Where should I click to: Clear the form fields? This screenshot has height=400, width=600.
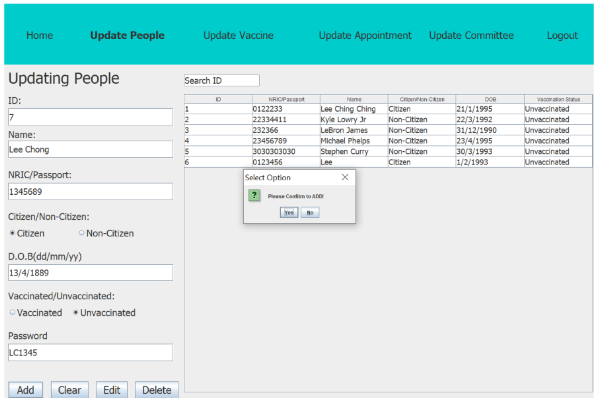coord(69,390)
